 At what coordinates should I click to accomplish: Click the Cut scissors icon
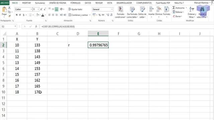9,8
